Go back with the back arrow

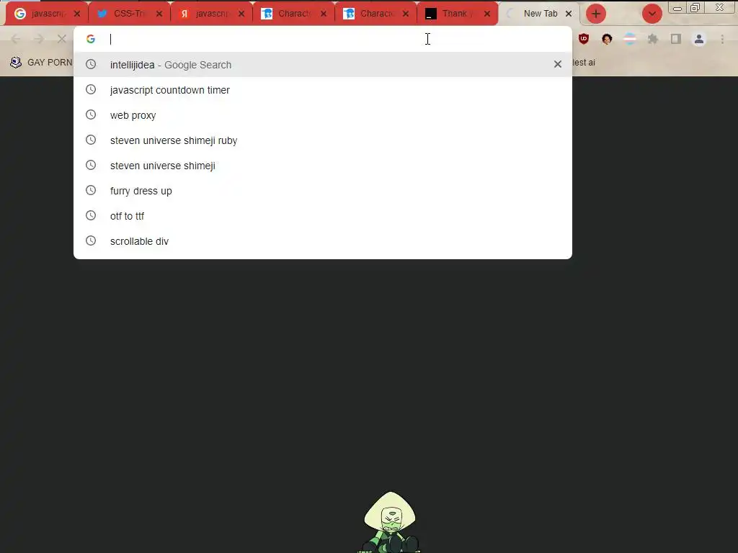16,39
